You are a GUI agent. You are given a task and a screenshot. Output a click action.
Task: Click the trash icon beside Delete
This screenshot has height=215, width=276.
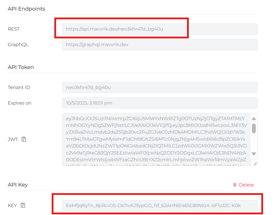tap(235, 185)
